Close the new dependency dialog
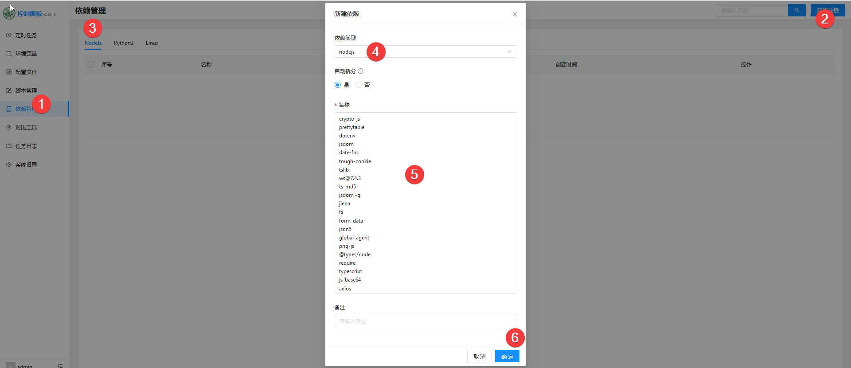This screenshot has width=851, height=368. [515, 14]
